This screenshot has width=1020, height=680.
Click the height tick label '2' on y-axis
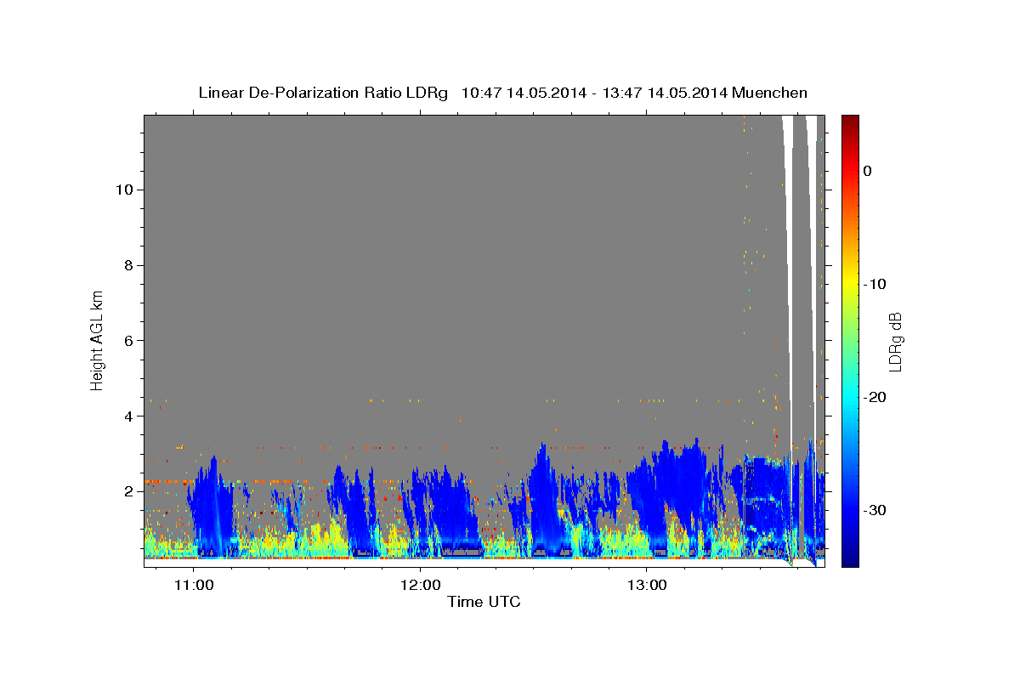129,491
